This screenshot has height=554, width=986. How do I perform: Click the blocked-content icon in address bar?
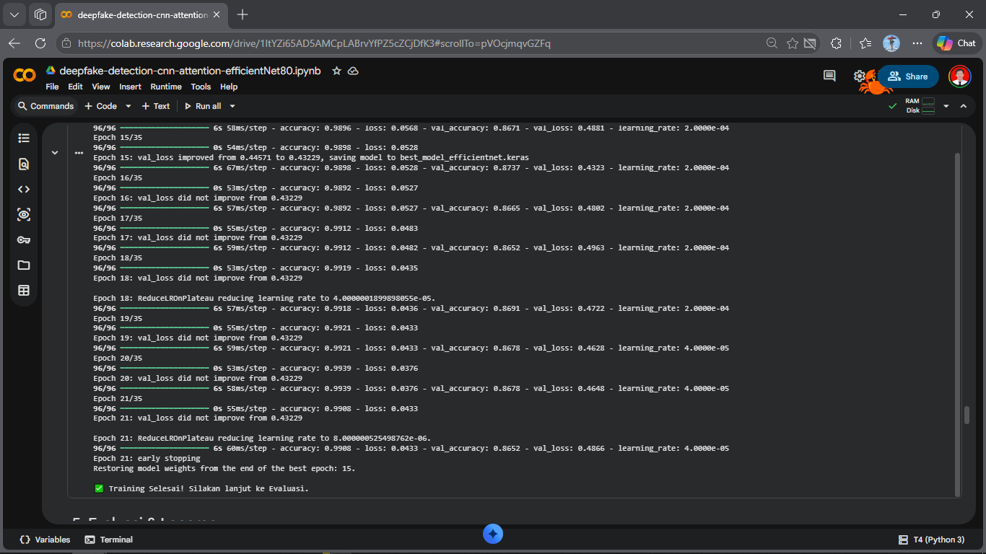(810, 43)
